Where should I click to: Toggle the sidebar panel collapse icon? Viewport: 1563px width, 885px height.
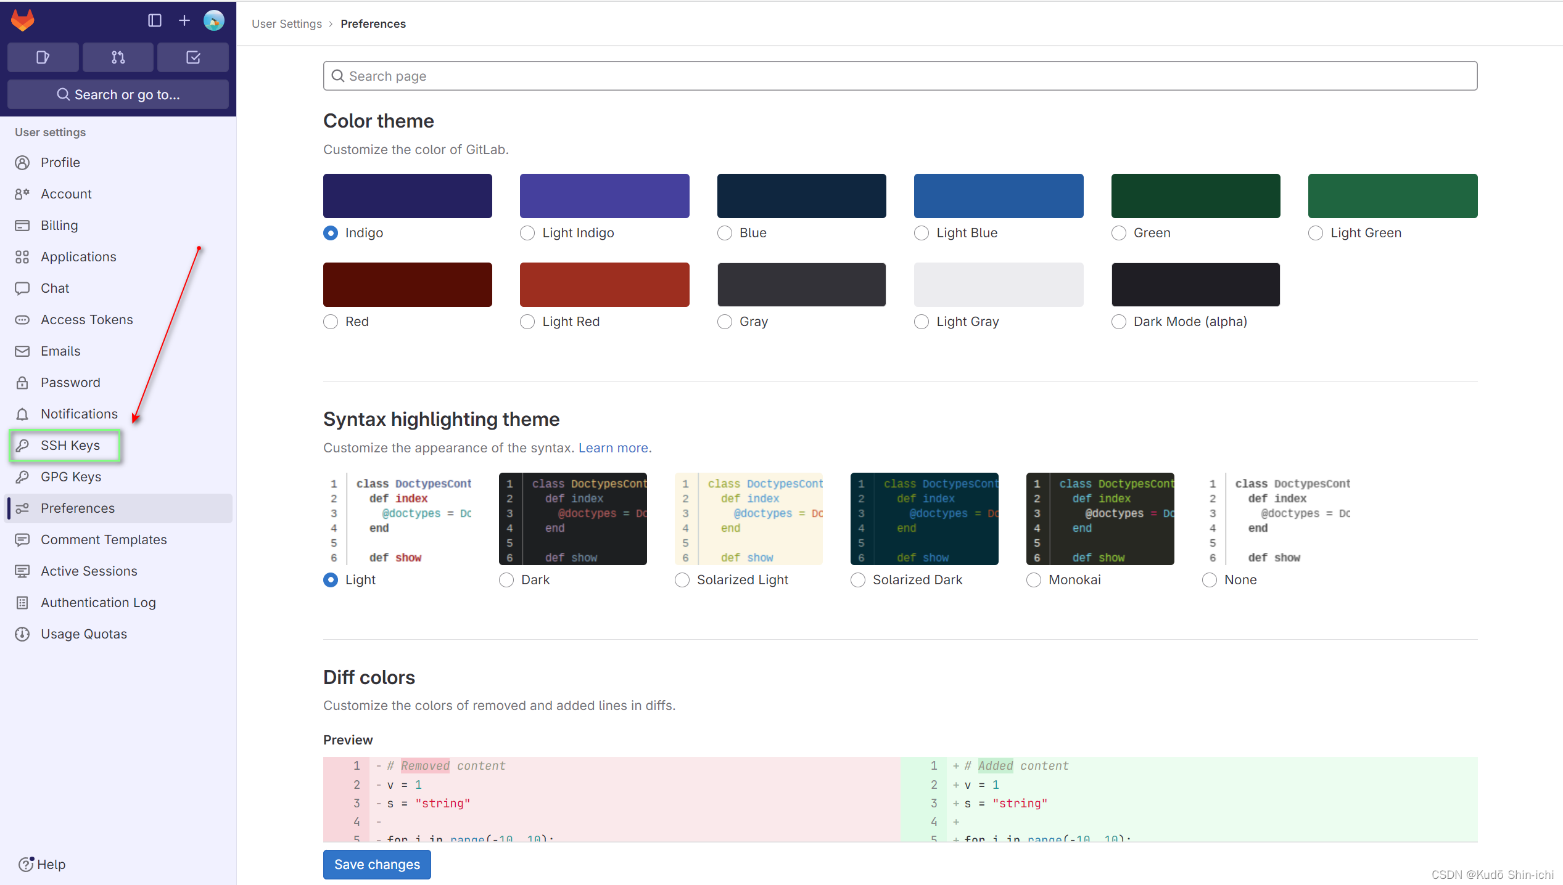click(154, 20)
